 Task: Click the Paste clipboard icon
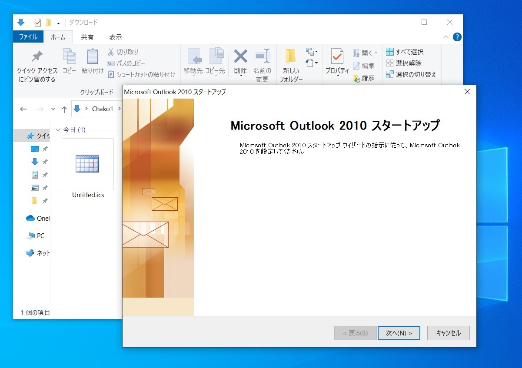pyautogui.click(x=92, y=56)
